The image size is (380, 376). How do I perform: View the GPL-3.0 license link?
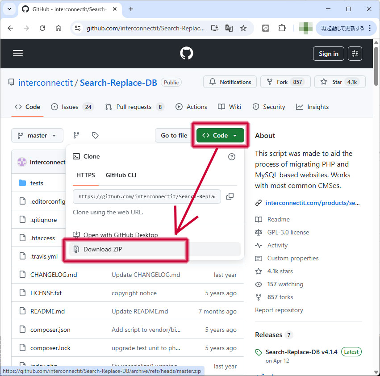tap(288, 232)
